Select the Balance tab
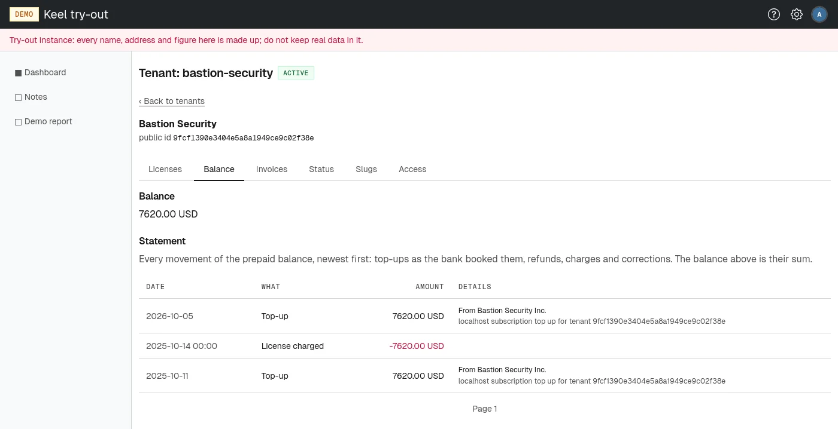Viewport: 838px width, 429px height. click(x=219, y=169)
